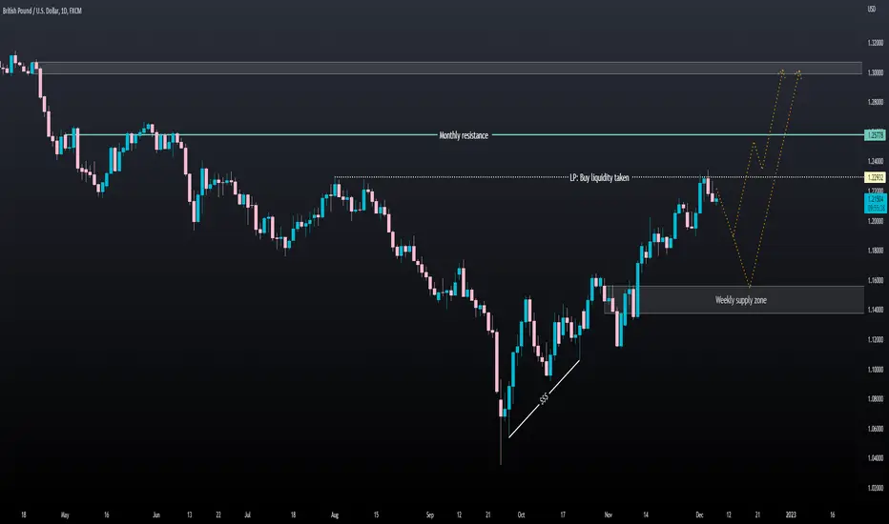The height and width of the screenshot is (524, 889).
Task: Click the 1.20000 price axis label
Action: click(x=875, y=221)
